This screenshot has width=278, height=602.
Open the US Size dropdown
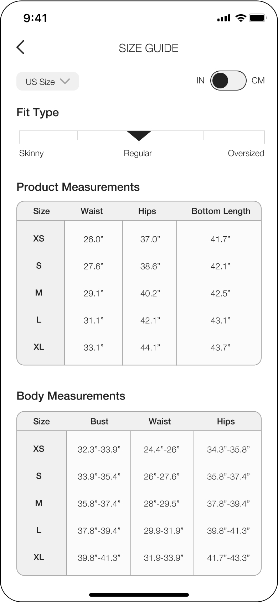coord(48,81)
